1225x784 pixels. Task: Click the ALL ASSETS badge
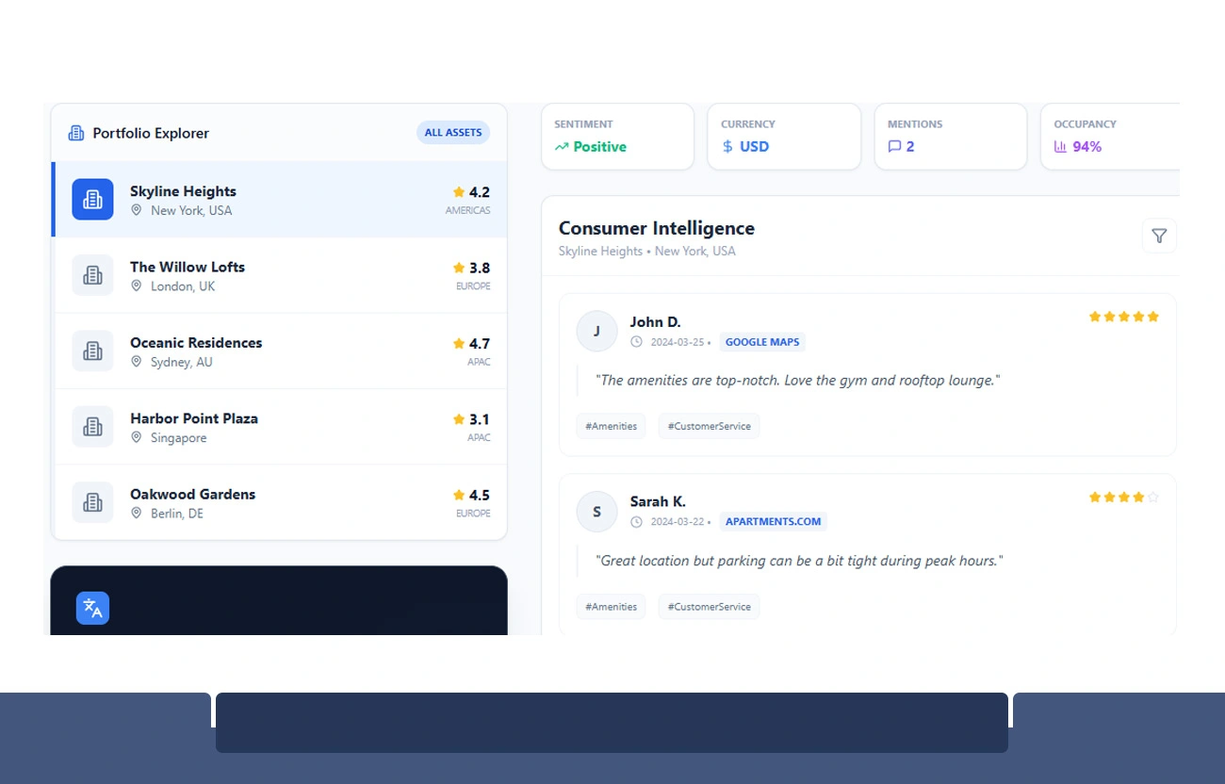tap(452, 133)
